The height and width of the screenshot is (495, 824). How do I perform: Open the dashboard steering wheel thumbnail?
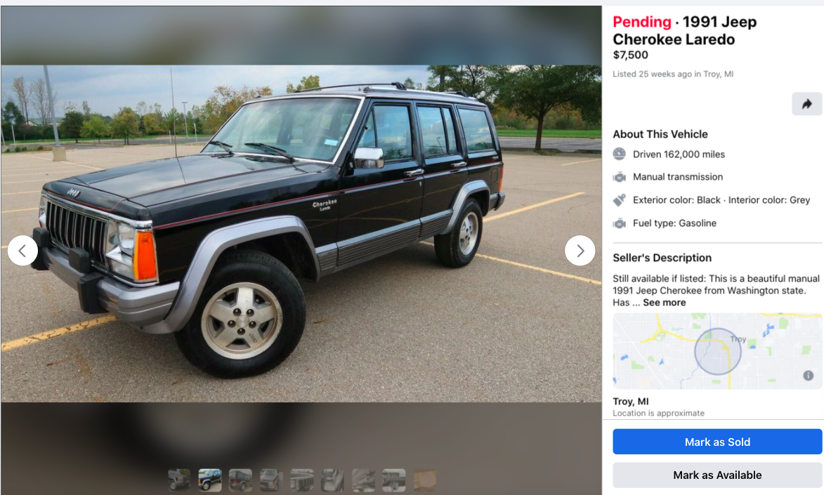pos(394,480)
